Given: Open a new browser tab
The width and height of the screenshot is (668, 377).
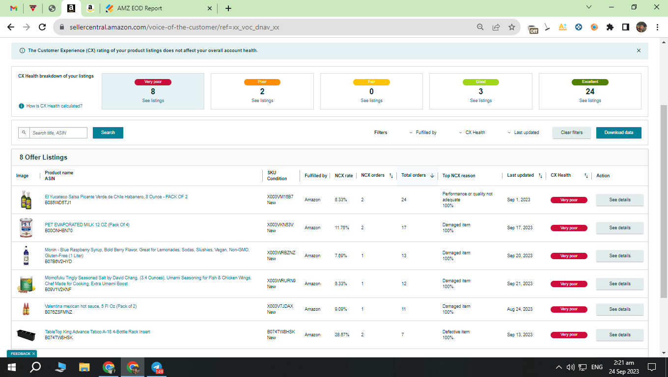Looking at the screenshot, I should point(228,8).
